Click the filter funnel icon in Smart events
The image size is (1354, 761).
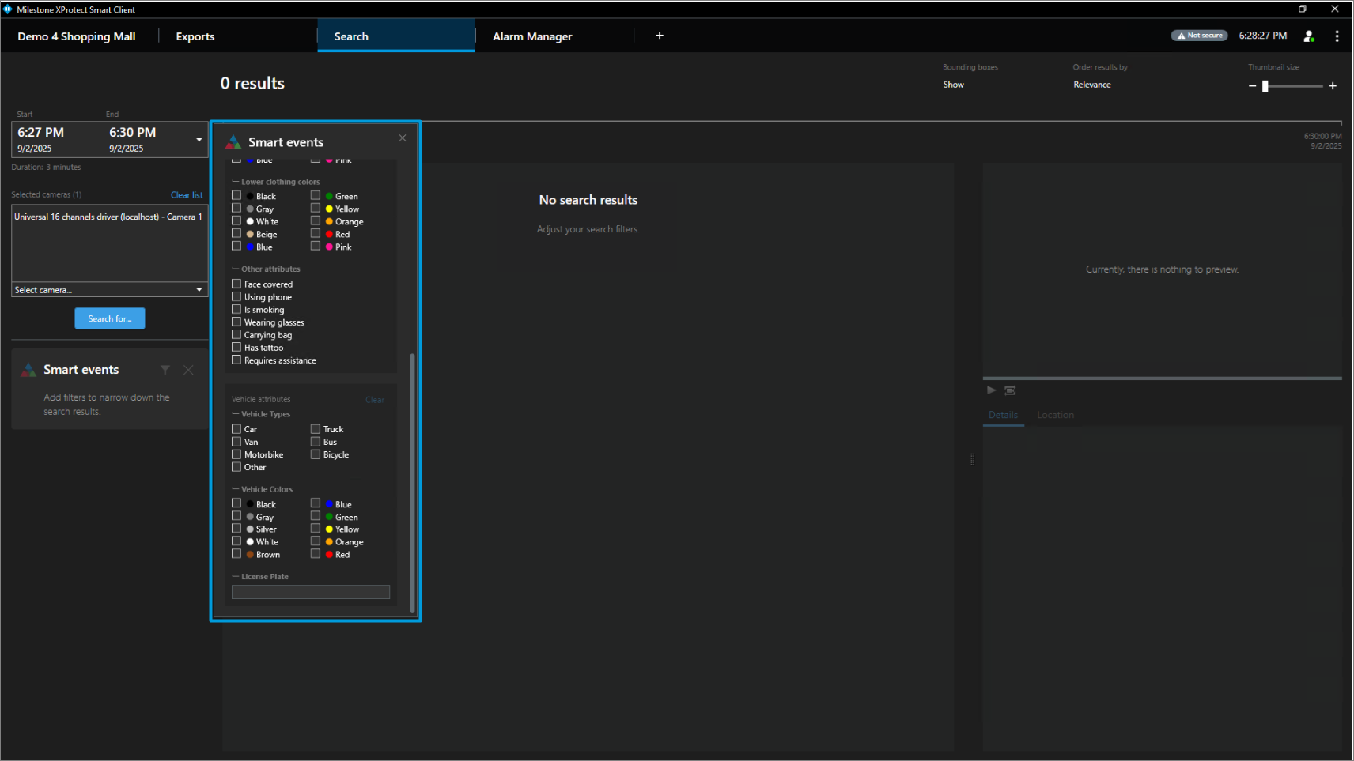pyautogui.click(x=165, y=370)
